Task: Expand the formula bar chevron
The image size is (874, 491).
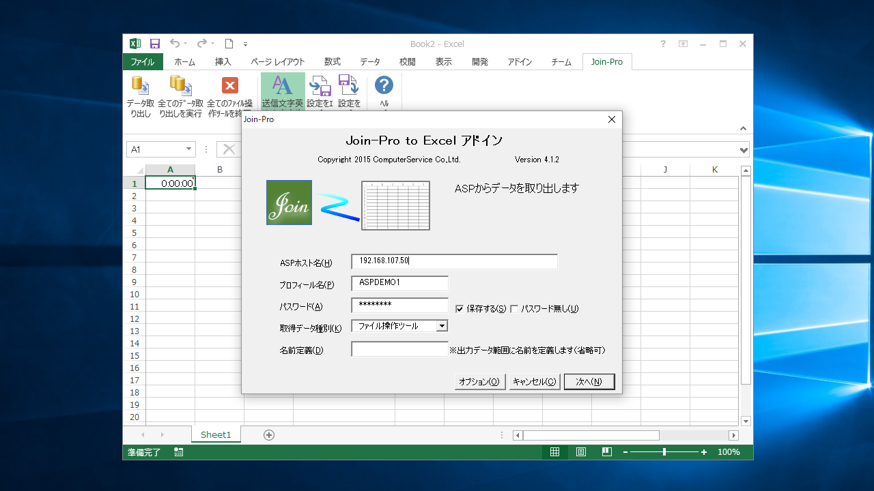Action: (x=744, y=149)
